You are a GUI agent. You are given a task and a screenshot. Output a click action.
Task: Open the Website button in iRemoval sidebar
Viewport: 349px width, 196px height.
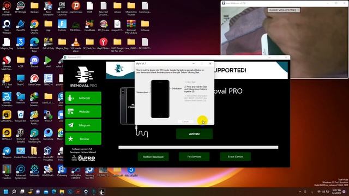coord(83,112)
